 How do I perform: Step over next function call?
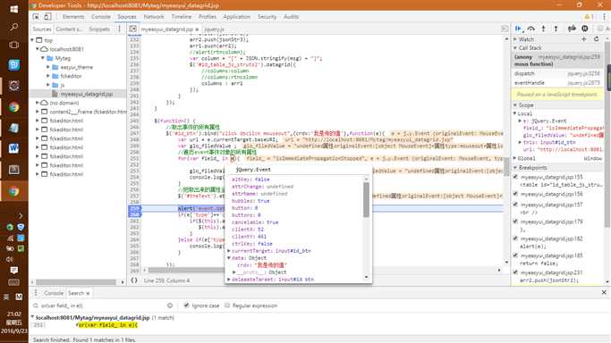(530, 29)
